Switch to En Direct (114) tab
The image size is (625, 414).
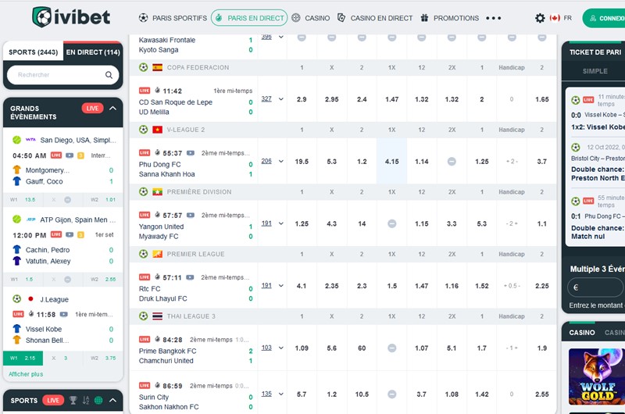tap(92, 52)
